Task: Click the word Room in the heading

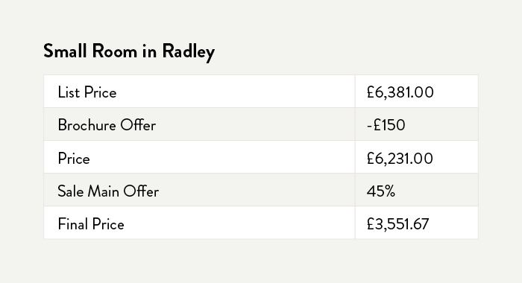Action: 115,51
